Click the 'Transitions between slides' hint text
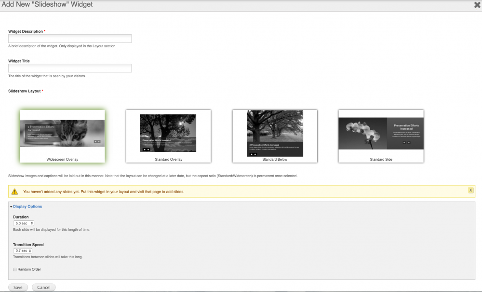482x292 pixels. [x=48, y=257]
